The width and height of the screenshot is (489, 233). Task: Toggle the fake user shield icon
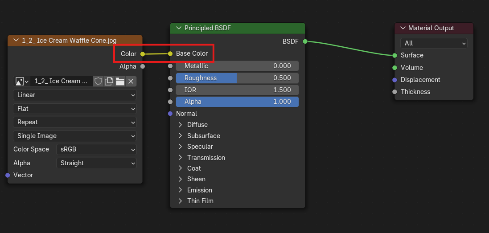(x=98, y=81)
